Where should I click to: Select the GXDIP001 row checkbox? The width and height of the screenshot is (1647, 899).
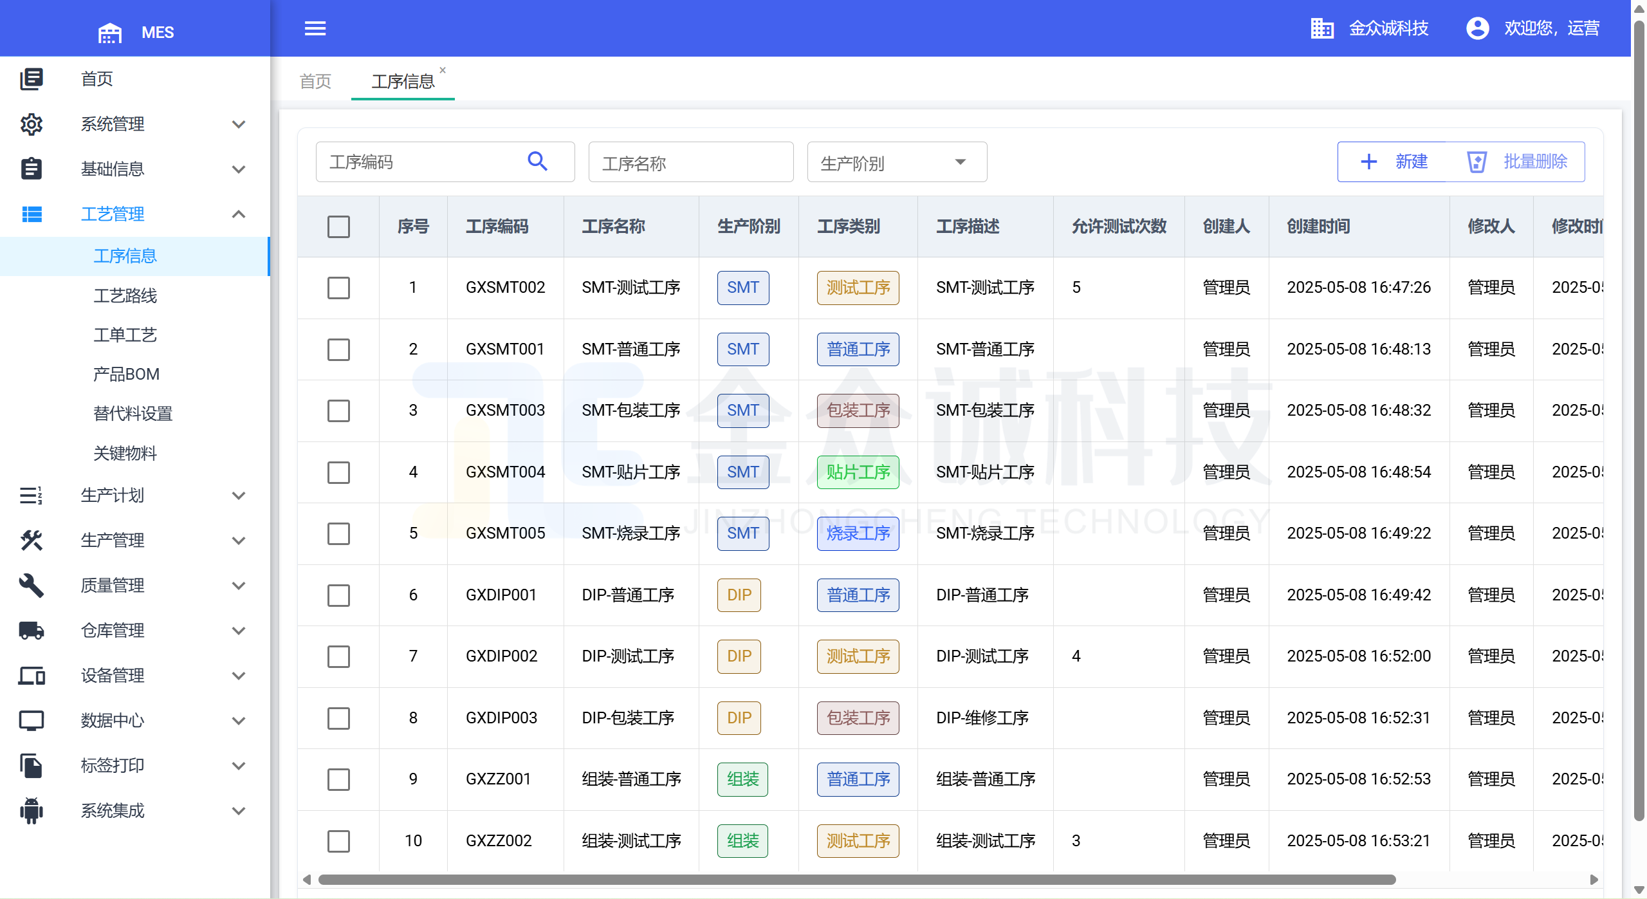pos(338,595)
